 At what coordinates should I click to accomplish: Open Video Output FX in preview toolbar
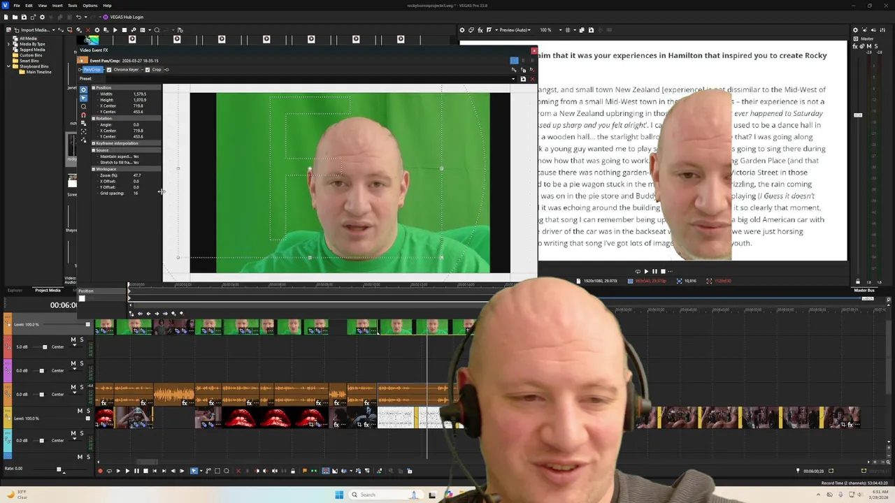(480, 30)
